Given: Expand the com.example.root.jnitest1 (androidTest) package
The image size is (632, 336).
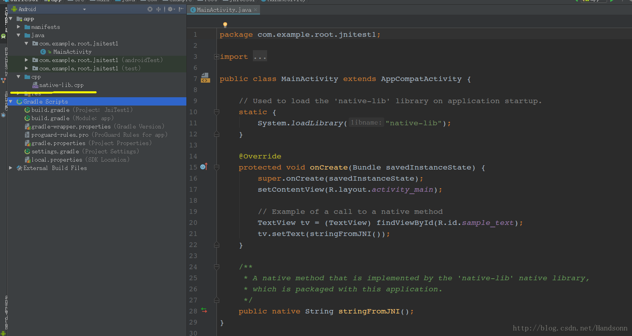Looking at the screenshot, I should coord(27,60).
